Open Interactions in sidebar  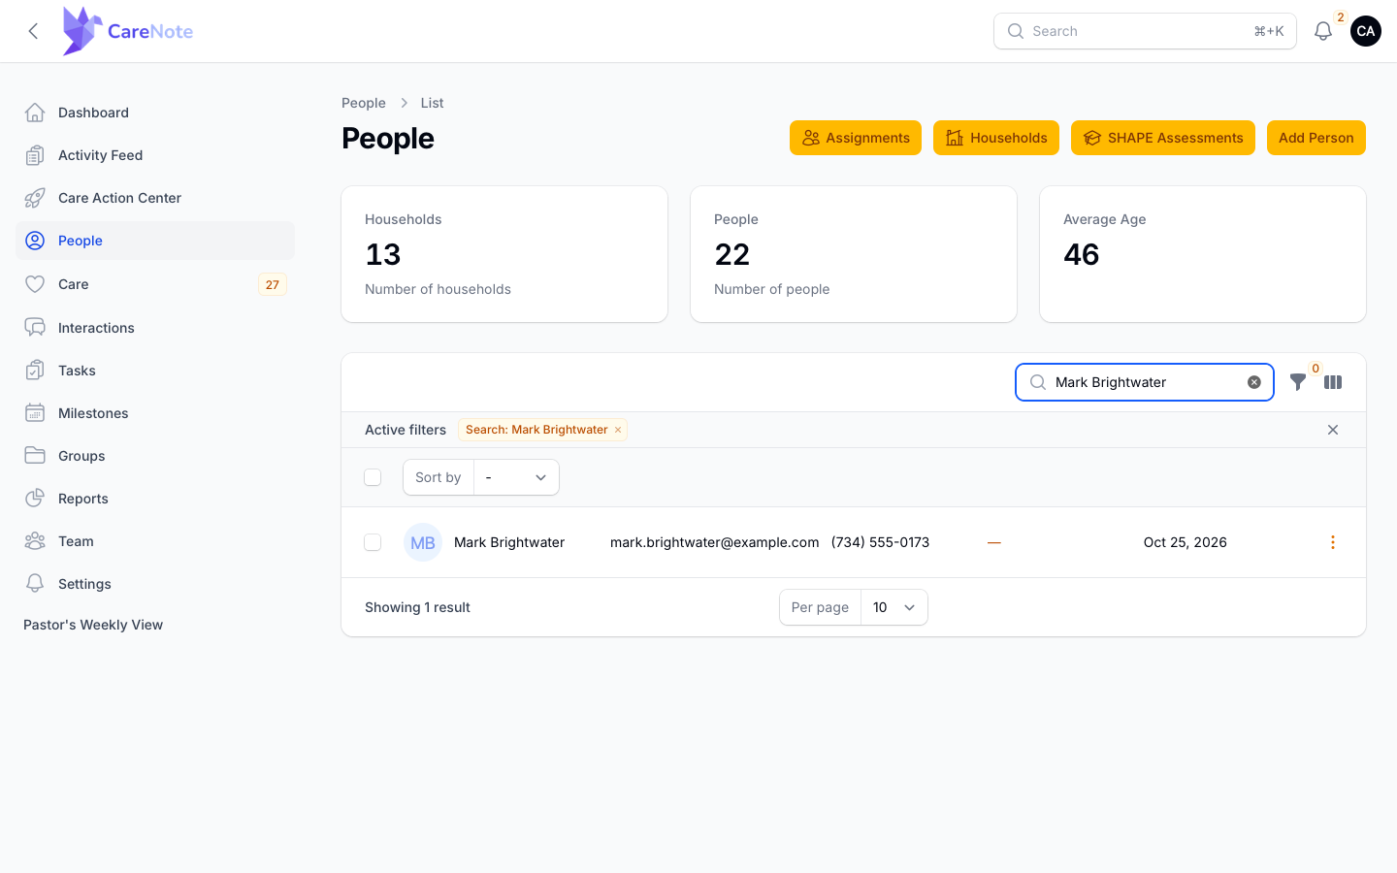tap(155, 328)
